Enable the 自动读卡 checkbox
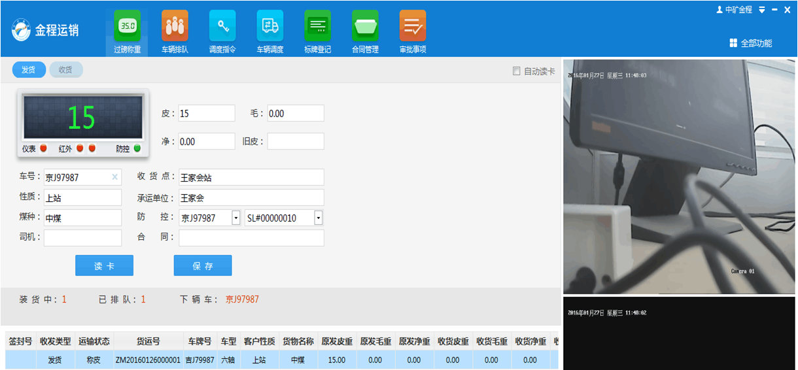798x370 pixels. pos(516,71)
